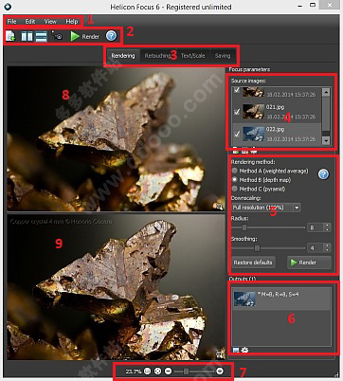Click the zoom 1:1 icon next to 23.7%

pos(148,372)
